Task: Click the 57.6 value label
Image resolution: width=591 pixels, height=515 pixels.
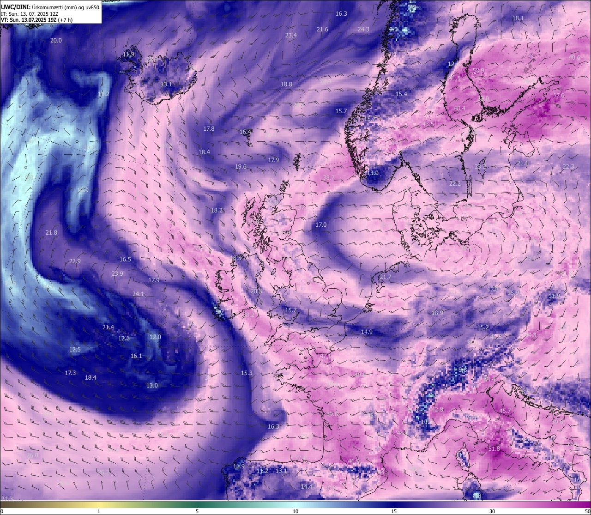Action: [x=559, y=96]
